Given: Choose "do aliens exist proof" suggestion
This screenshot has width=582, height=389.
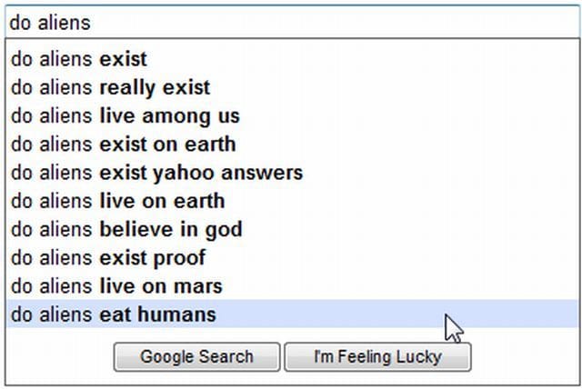Looking at the screenshot, I should pyautogui.click(x=108, y=257).
